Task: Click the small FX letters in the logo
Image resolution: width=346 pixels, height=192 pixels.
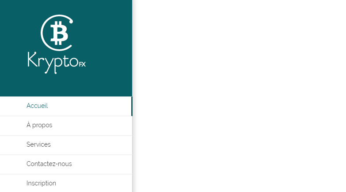Action: (x=82, y=64)
